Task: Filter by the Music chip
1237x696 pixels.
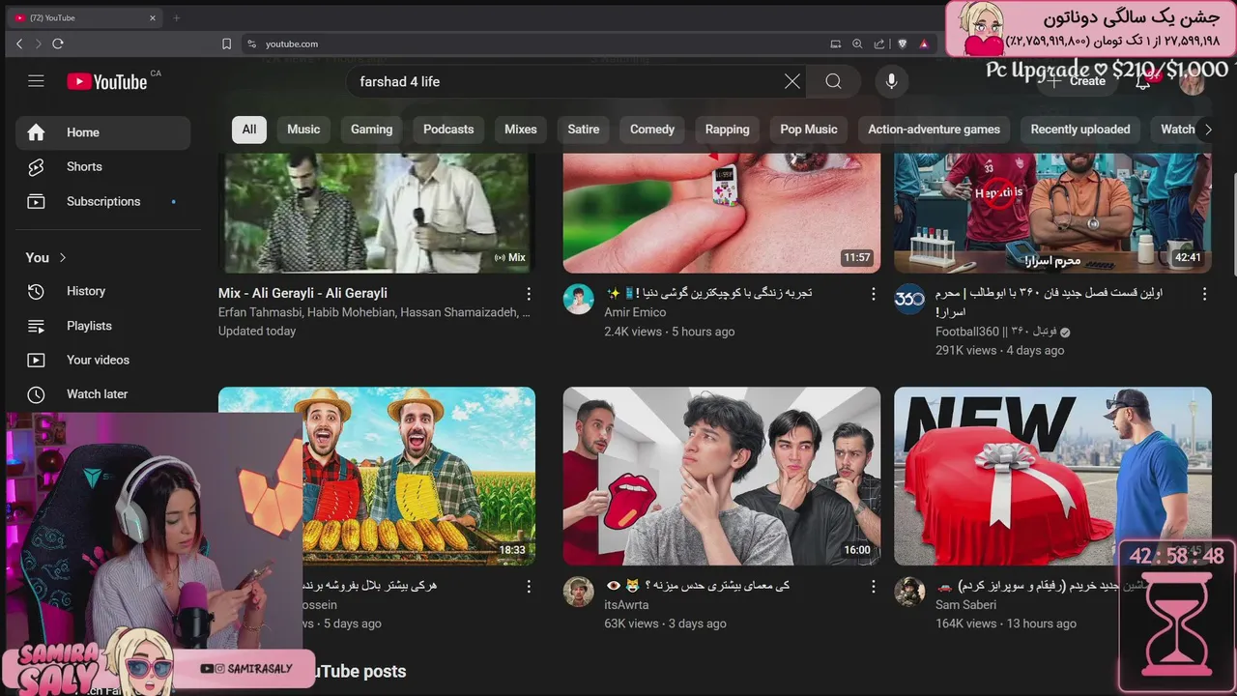Action: tap(303, 129)
